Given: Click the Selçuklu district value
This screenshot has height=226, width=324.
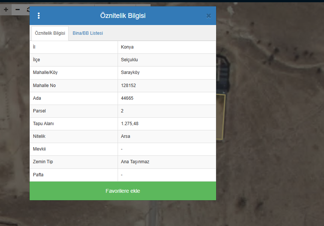Looking at the screenshot, I should click(x=130, y=60).
